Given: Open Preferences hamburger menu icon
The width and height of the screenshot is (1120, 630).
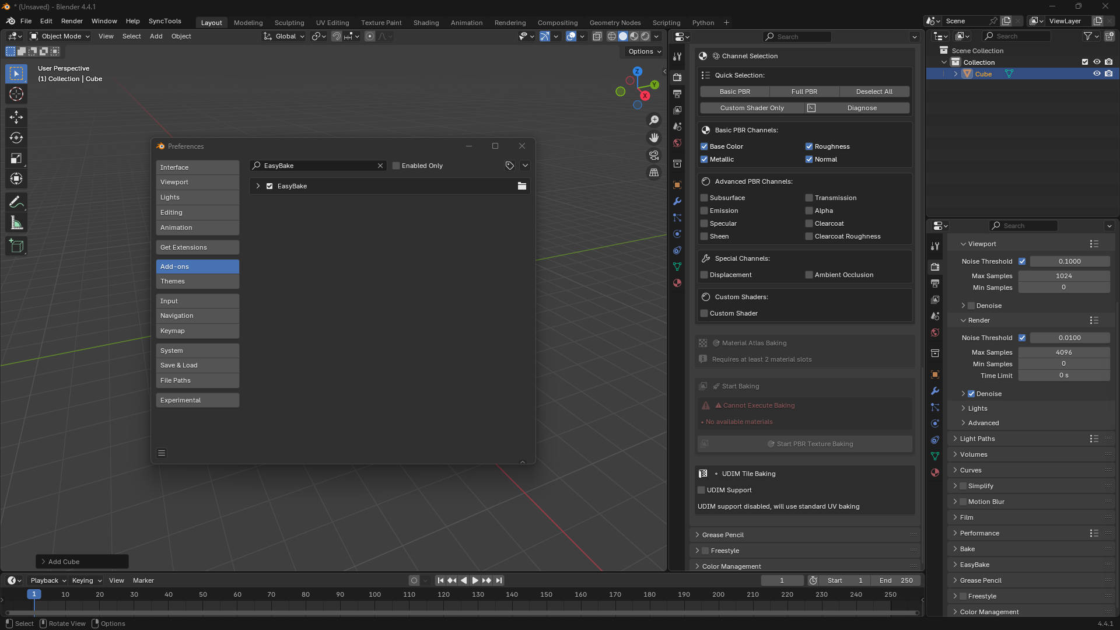Looking at the screenshot, I should pyautogui.click(x=162, y=453).
